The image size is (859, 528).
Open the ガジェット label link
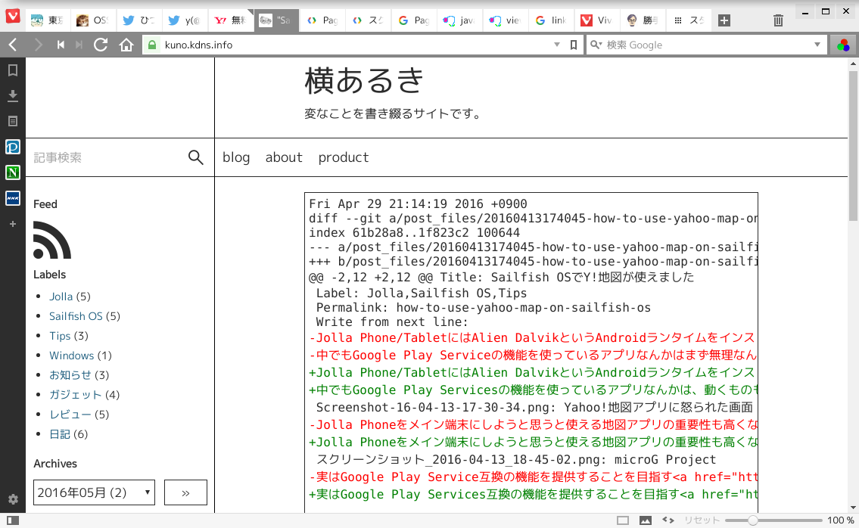click(76, 395)
